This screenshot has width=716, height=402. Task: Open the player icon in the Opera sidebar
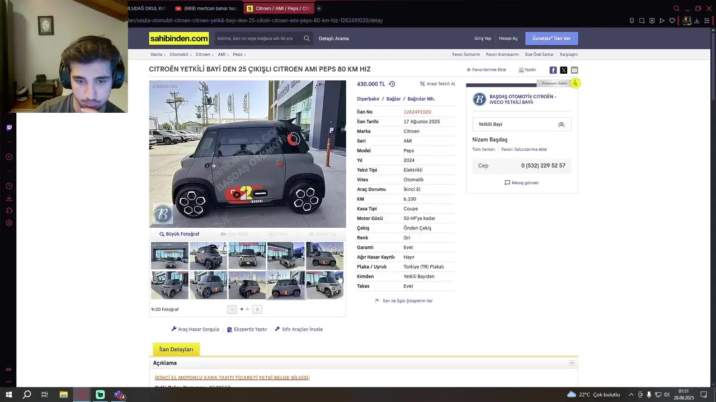pyautogui.click(x=9, y=157)
